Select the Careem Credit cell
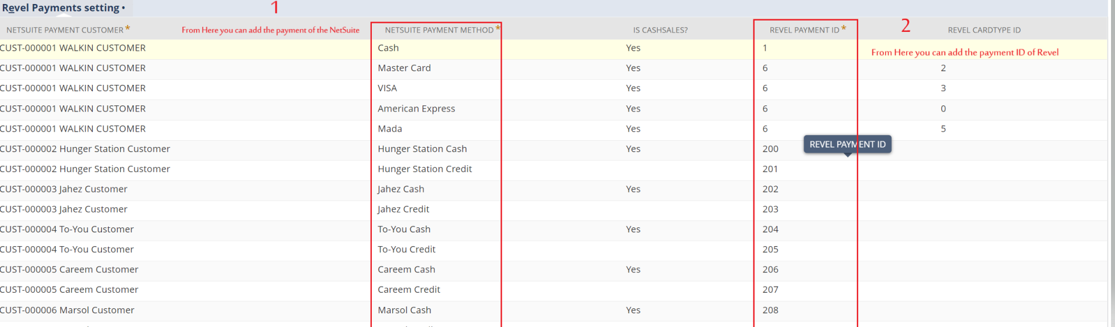This screenshot has width=1115, height=327. coord(409,290)
